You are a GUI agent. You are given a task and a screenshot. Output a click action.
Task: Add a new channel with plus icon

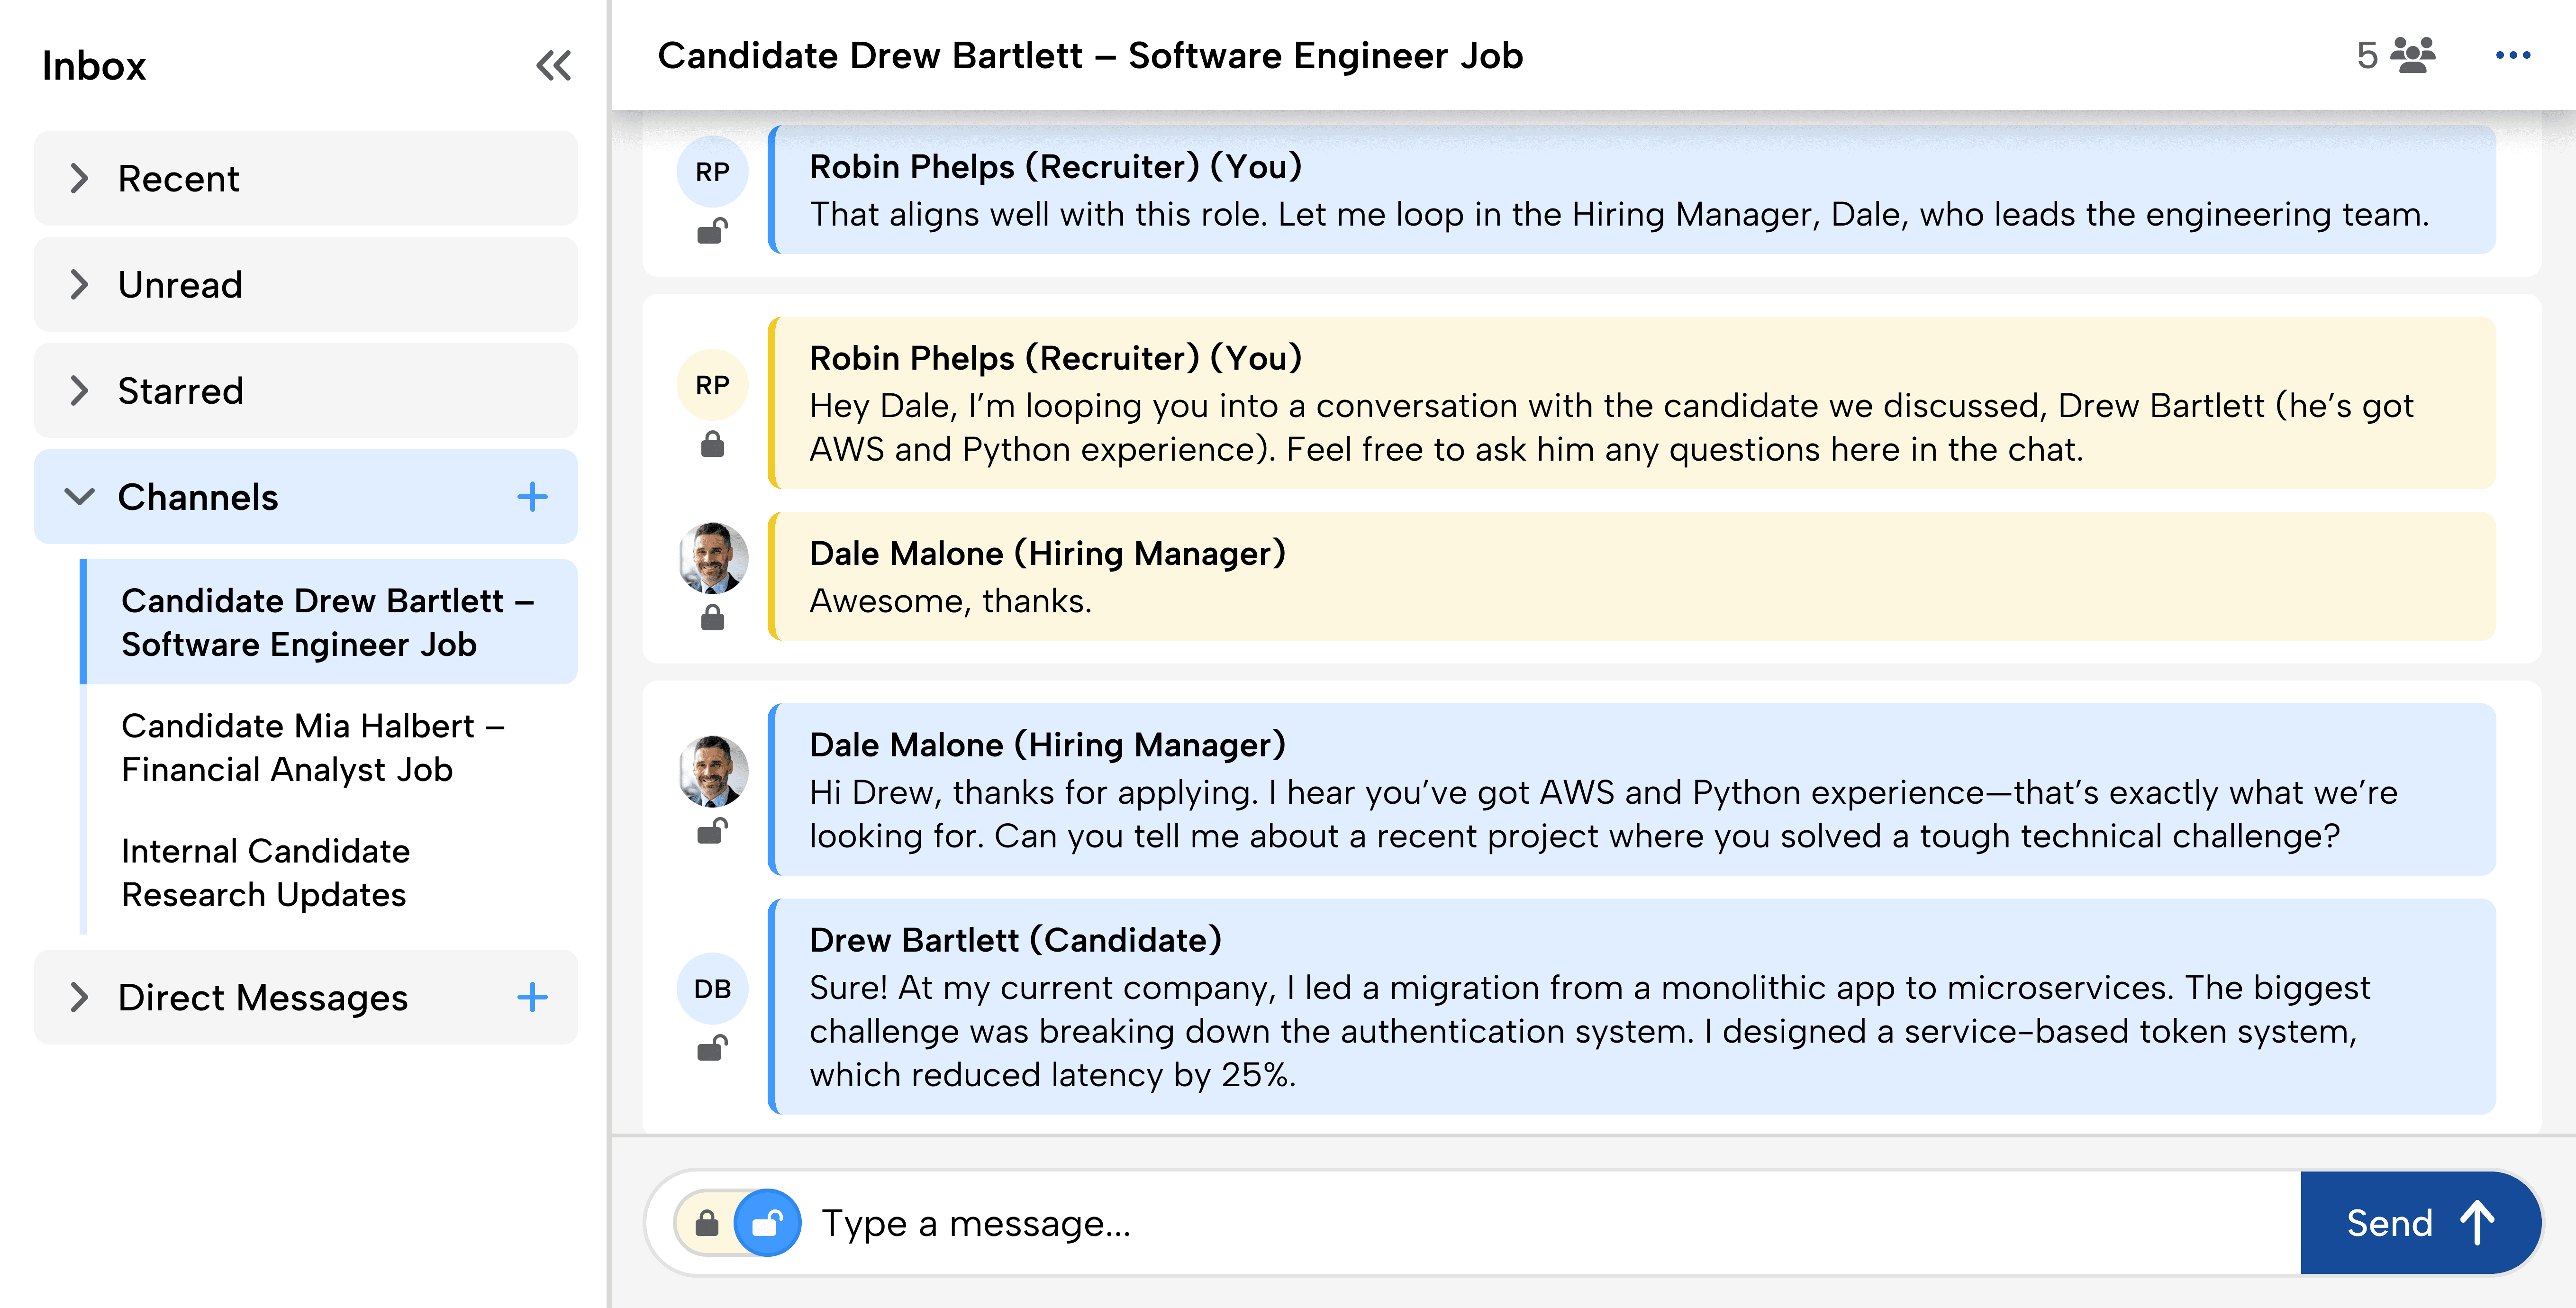(x=532, y=497)
